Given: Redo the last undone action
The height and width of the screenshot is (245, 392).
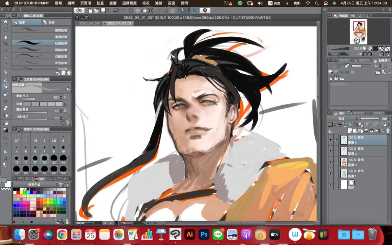Looking at the screenshot, I should [x=122, y=10].
